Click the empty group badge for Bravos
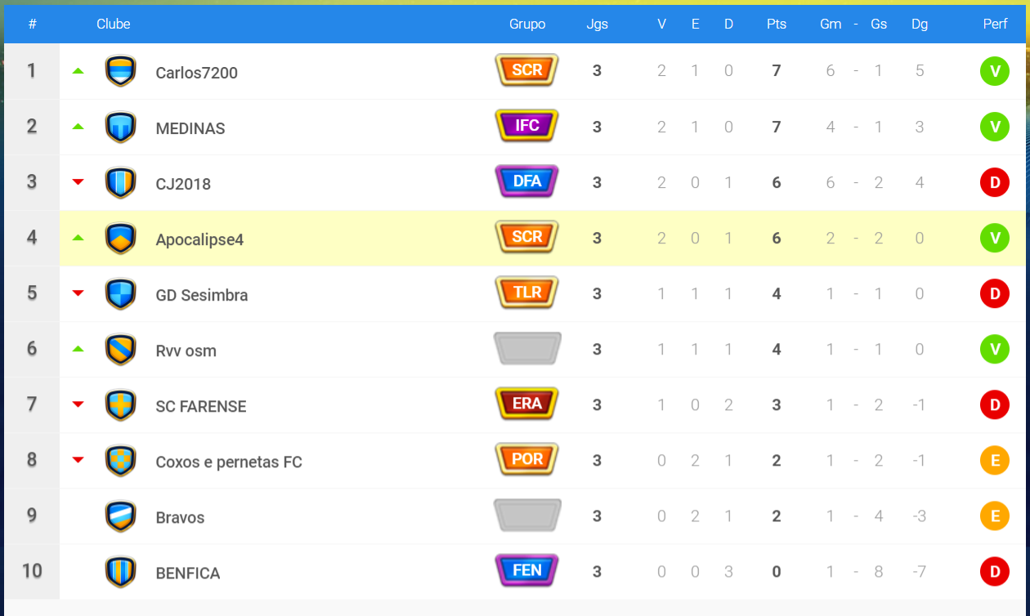The image size is (1030, 616). click(x=527, y=515)
